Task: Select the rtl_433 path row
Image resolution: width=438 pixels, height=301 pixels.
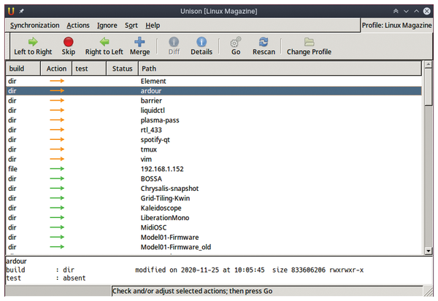Action: [214, 130]
